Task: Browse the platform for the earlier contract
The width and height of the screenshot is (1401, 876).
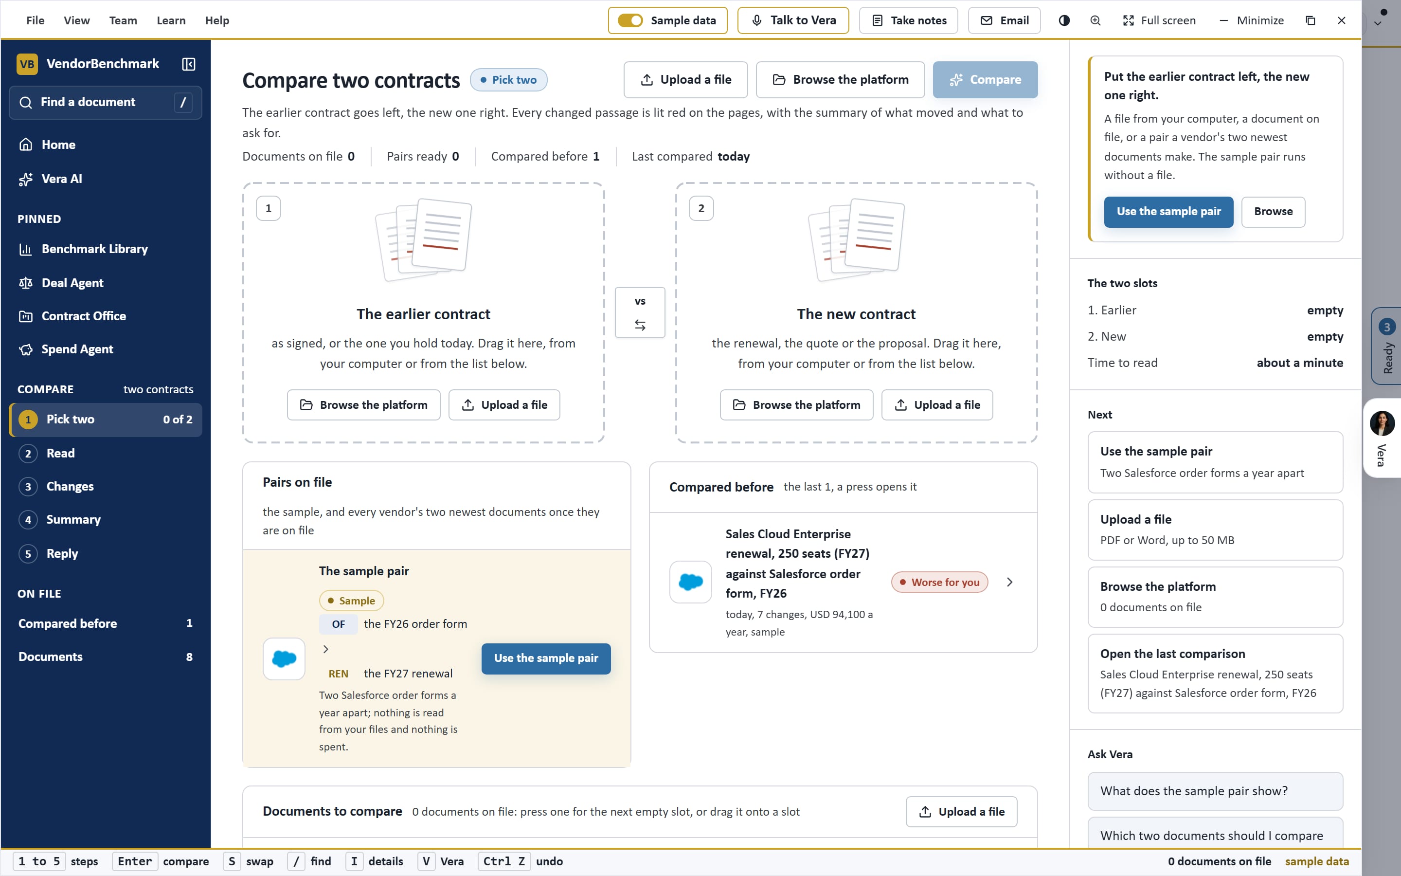Action: 363,404
